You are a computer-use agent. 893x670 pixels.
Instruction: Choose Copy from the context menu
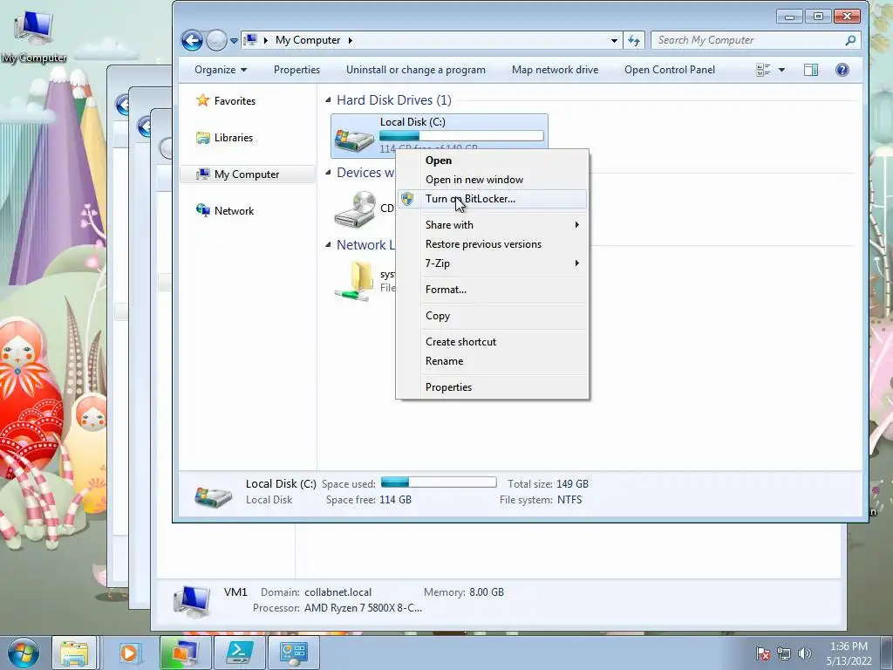coord(493,316)
